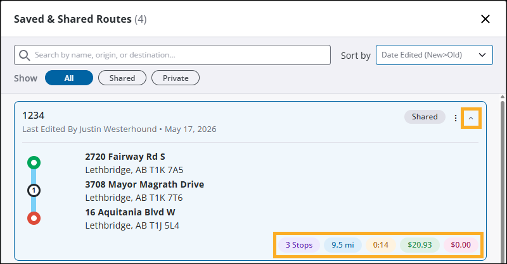
Task: Select the 16 Aquitania Blvd W address
Action: (130, 212)
